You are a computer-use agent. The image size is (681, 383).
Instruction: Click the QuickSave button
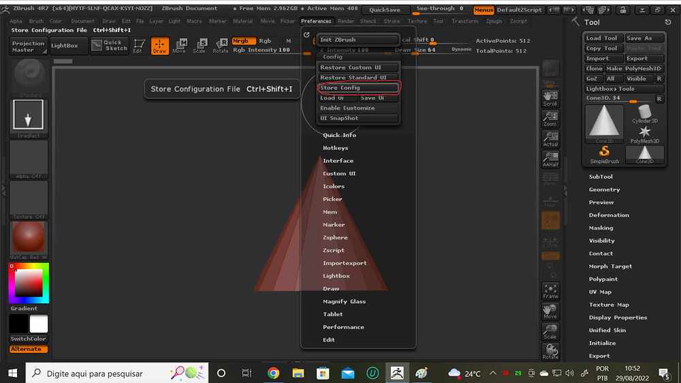[x=385, y=10]
